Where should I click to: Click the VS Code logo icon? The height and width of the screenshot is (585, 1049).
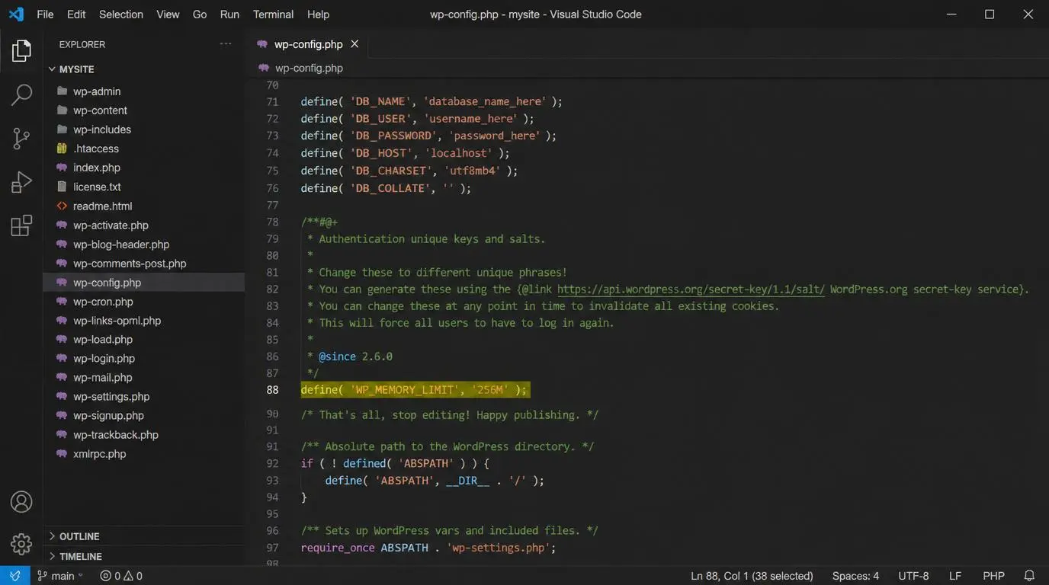(16, 14)
